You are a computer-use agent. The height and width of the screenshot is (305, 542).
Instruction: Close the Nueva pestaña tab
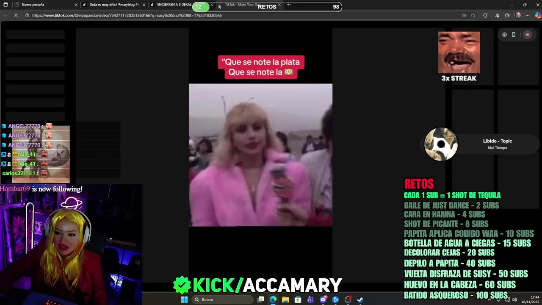click(x=76, y=5)
